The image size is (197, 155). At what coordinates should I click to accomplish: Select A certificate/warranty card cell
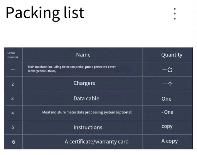(97, 142)
